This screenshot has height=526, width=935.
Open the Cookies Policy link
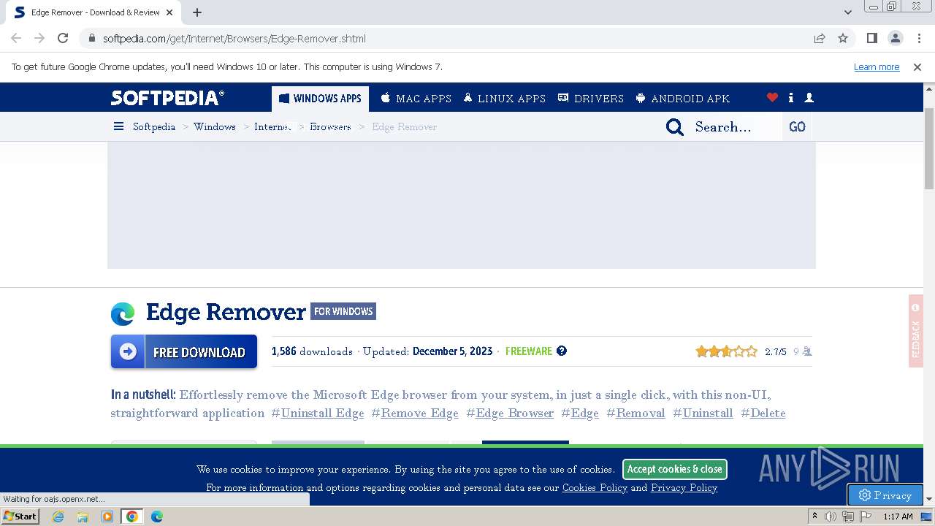(x=595, y=487)
